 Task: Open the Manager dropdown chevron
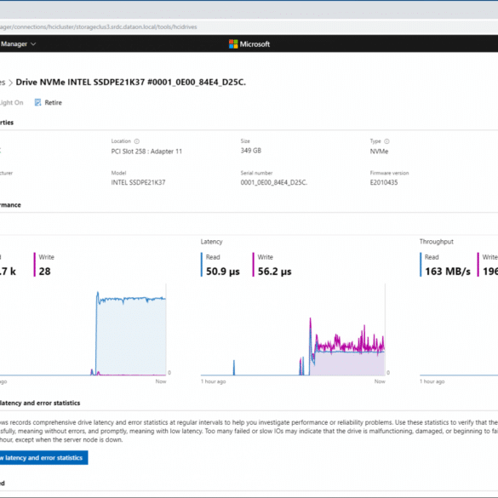click(x=33, y=43)
